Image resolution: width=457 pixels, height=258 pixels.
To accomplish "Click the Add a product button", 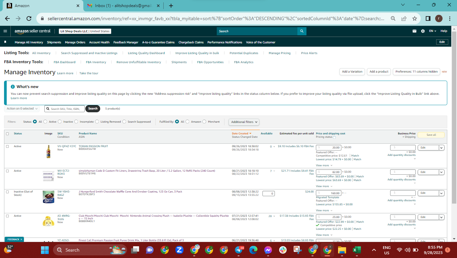I will (379, 72).
